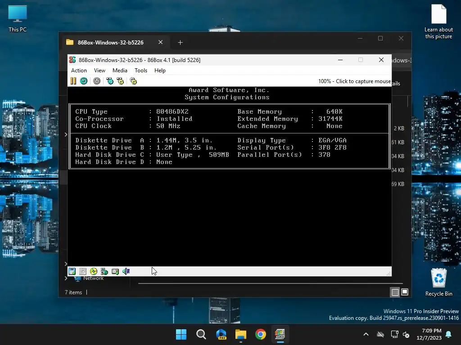
Task: Select Network in File Explorer navigation pane
Action: coord(93,278)
